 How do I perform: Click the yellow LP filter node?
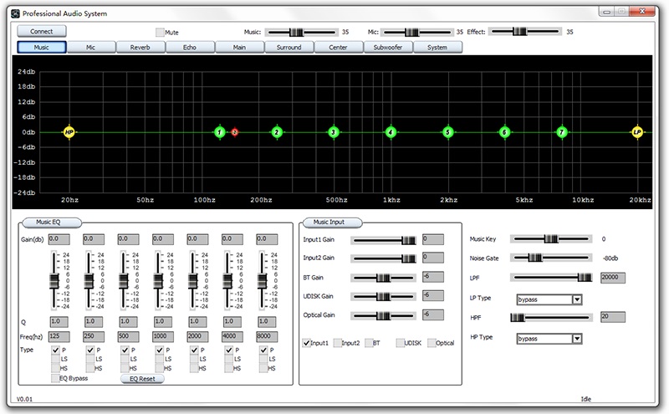click(x=637, y=132)
